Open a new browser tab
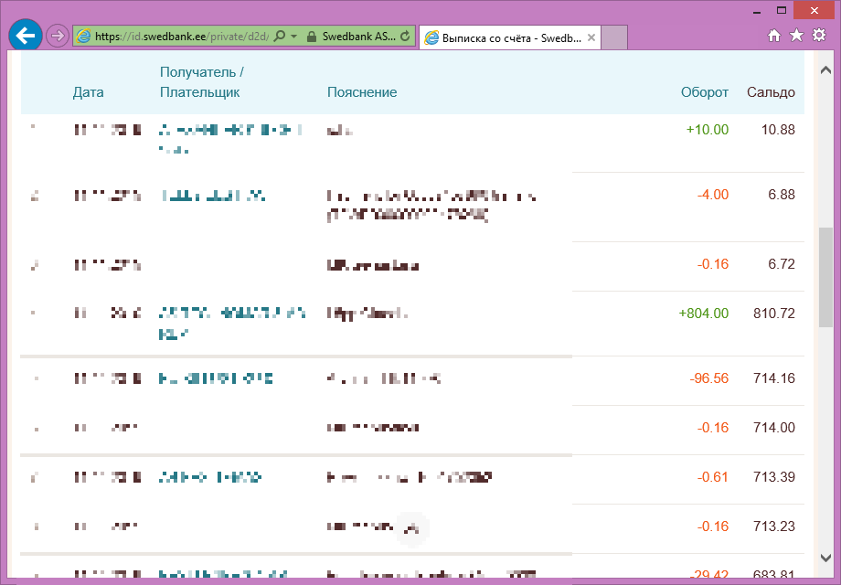The height and width of the screenshot is (585, 841). pyautogui.click(x=612, y=37)
